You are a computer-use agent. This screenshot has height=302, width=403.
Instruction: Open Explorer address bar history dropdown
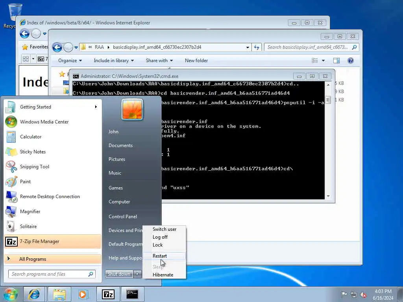point(248,47)
